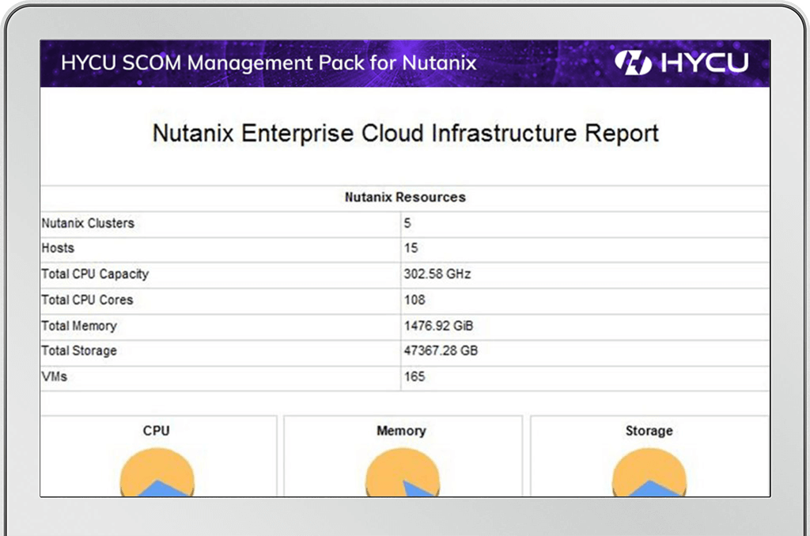
Task: Click the banner title HYCU SCOM Management Pack
Action: [269, 63]
